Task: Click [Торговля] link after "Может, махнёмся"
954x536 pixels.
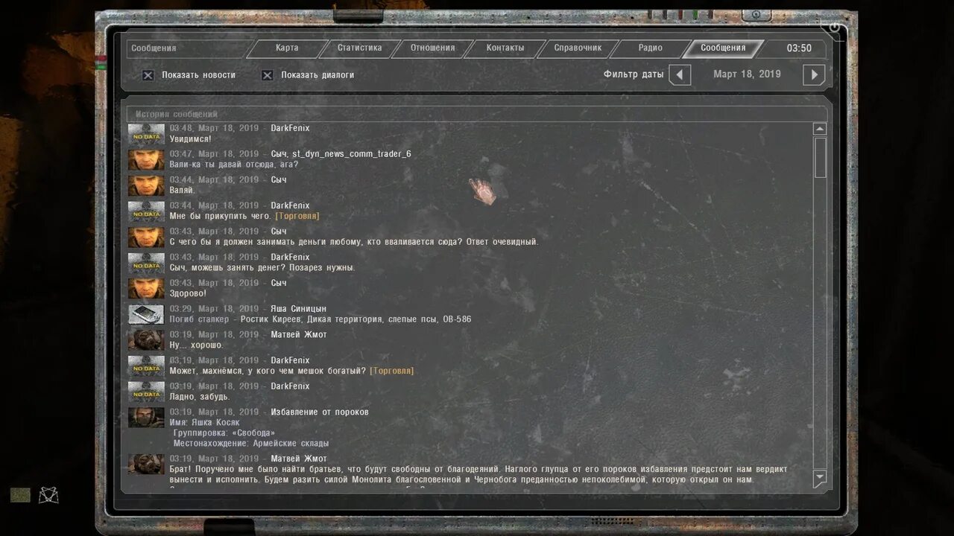Action: pyautogui.click(x=392, y=371)
